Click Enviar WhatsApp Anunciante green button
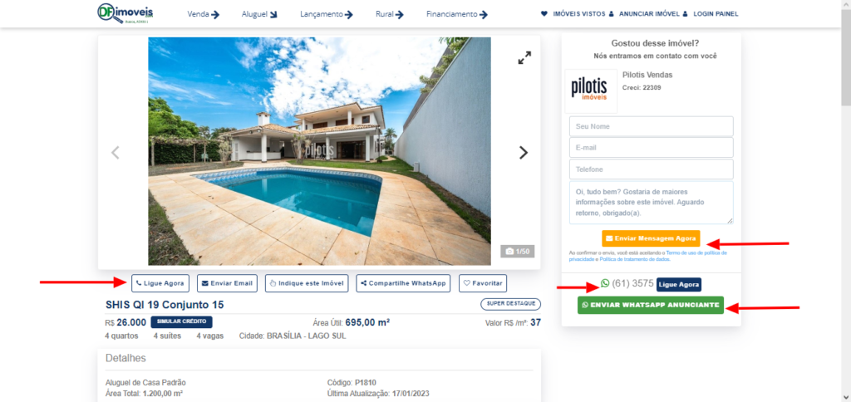 [651, 306]
